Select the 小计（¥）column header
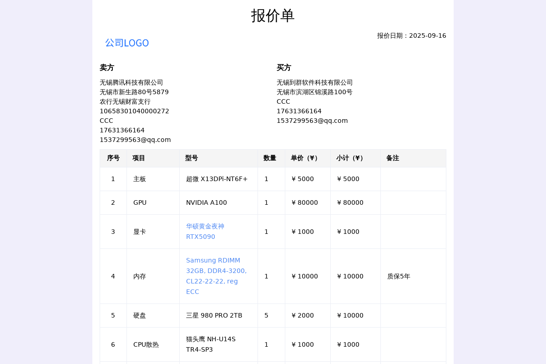The height and width of the screenshot is (364, 546). coord(350,158)
